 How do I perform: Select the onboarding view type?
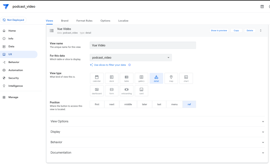coord(127,91)
